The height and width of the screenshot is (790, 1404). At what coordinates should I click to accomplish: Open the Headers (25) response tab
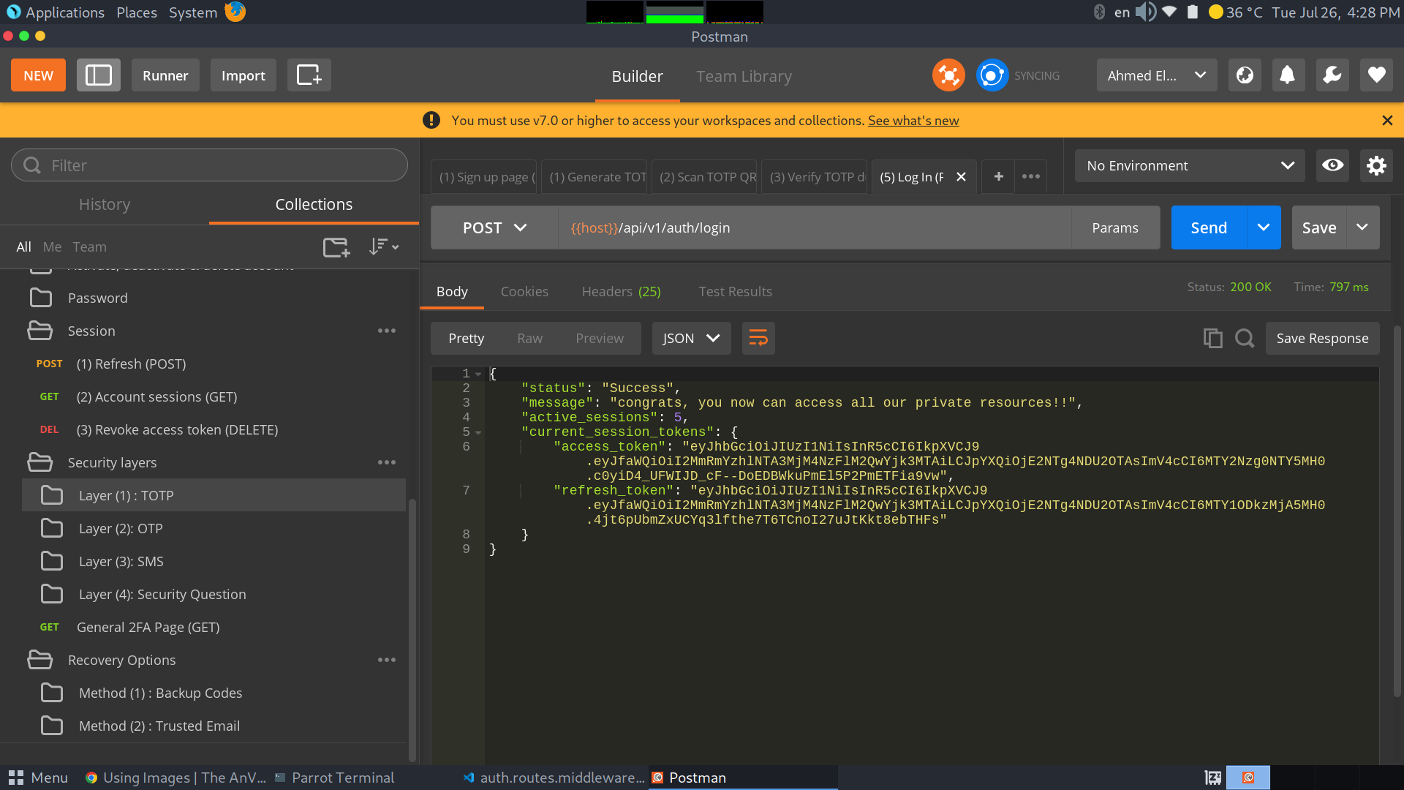pos(621,291)
